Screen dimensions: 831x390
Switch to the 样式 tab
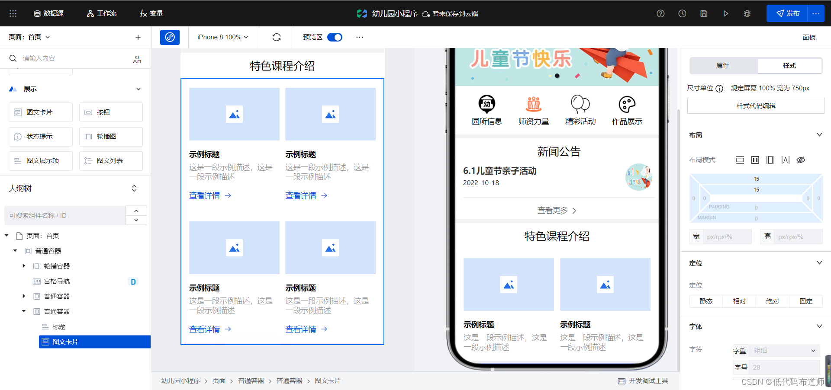pyautogui.click(x=789, y=66)
